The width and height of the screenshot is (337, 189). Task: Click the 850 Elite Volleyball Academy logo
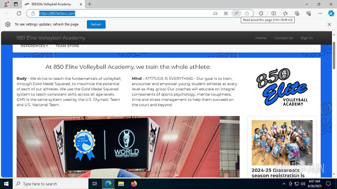282,87
